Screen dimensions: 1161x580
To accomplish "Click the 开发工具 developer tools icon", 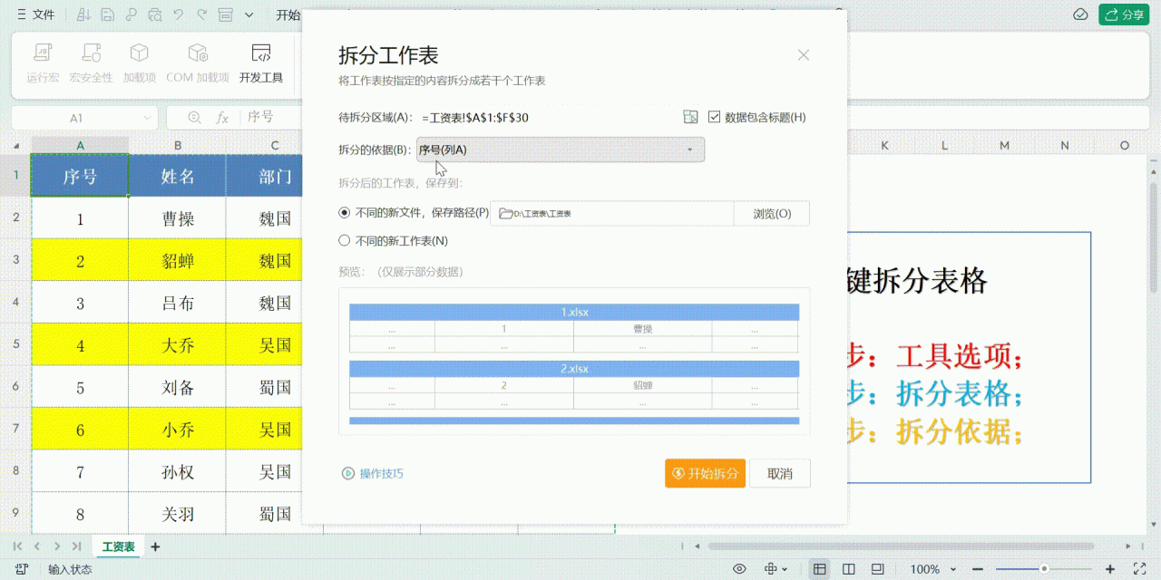I will (261, 53).
